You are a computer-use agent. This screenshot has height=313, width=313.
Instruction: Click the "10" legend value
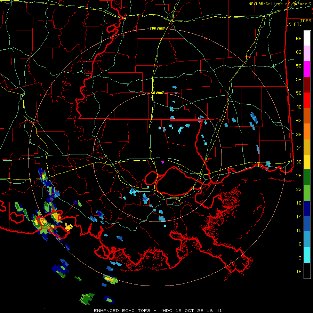click(299, 230)
